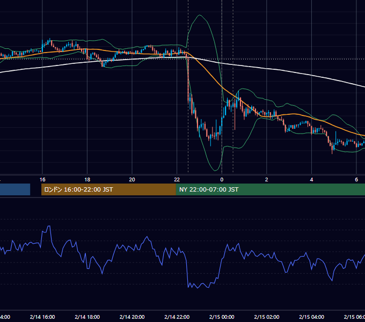Click hour label 6 on price chart axis
Image resolution: width=365 pixels, height=322 pixels.
click(x=356, y=180)
